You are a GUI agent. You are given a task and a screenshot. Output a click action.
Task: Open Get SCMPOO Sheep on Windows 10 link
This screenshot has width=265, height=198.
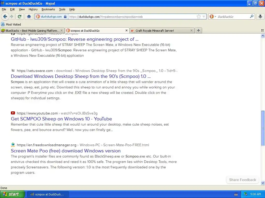61,119
